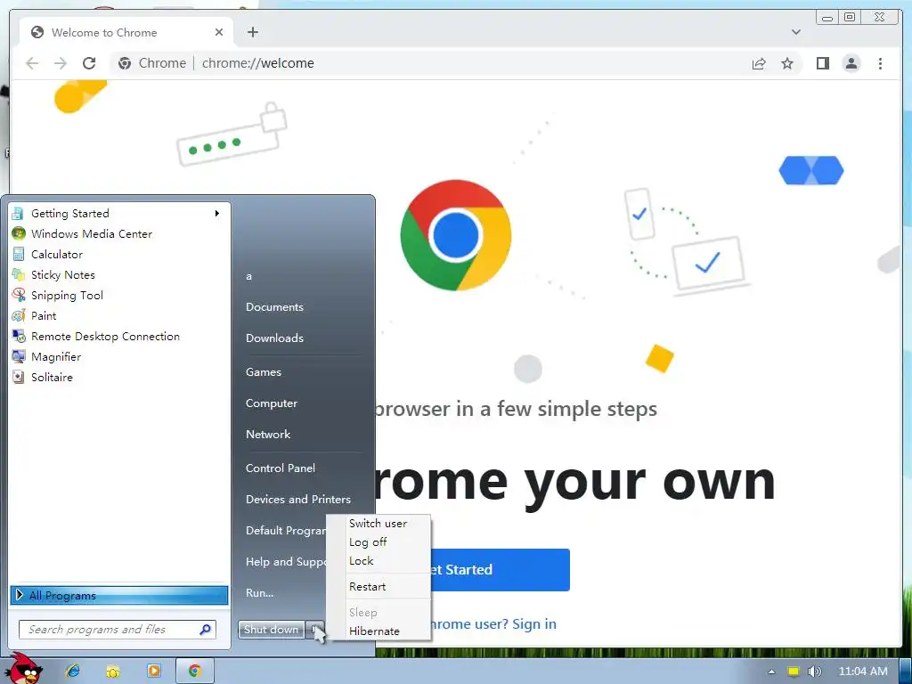This screenshot has height=684, width=912.
Task: Click the search magnifier icon
Action: click(206, 630)
